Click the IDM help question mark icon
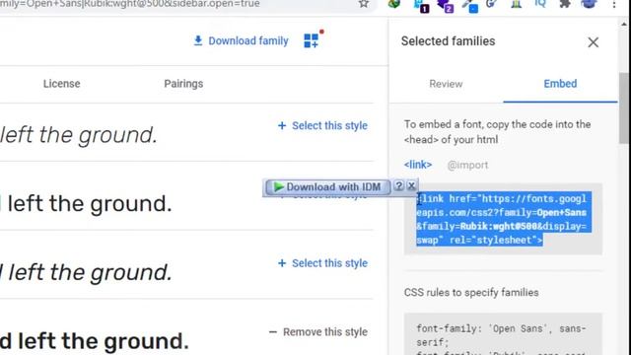The image size is (631, 355). coord(398,185)
